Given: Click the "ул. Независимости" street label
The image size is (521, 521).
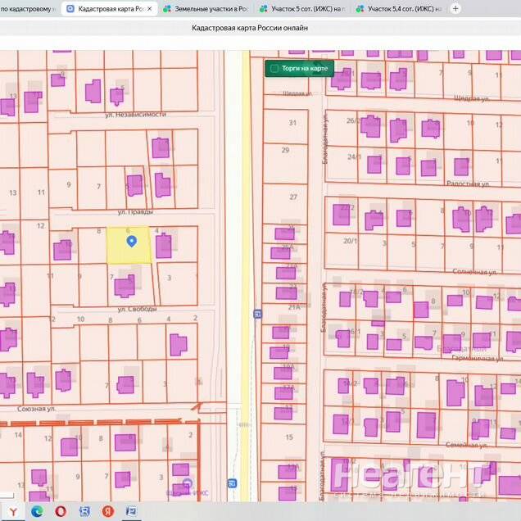Looking at the screenshot, I should click(134, 114).
